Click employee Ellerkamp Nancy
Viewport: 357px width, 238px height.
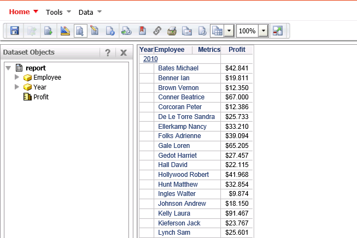[x=182, y=127]
